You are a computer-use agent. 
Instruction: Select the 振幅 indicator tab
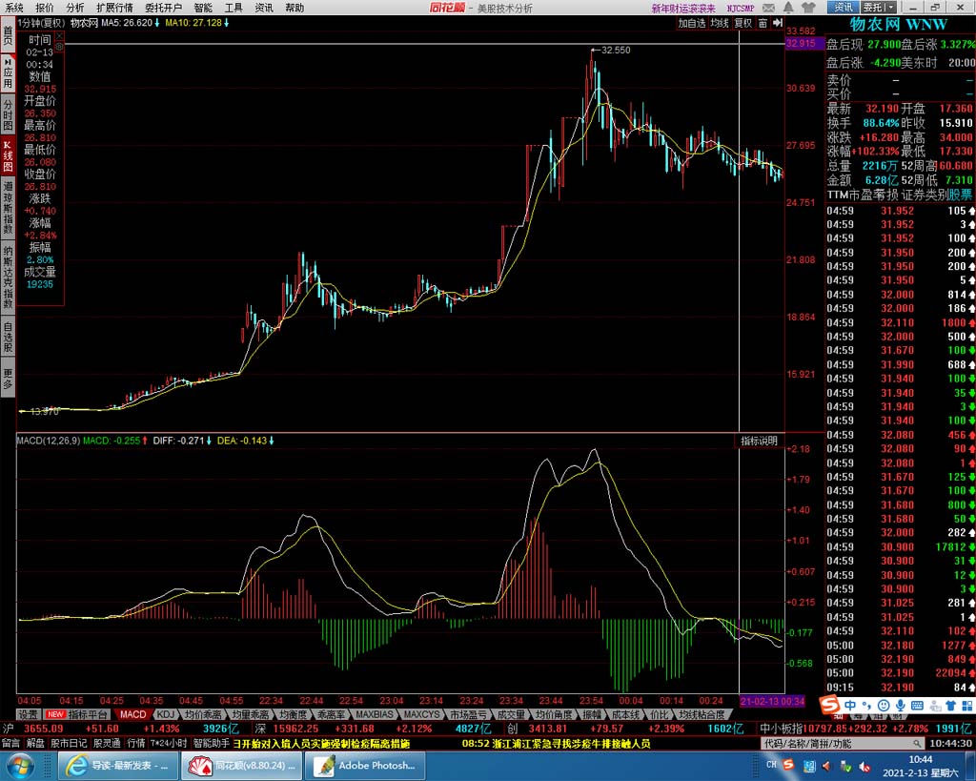(591, 714)
